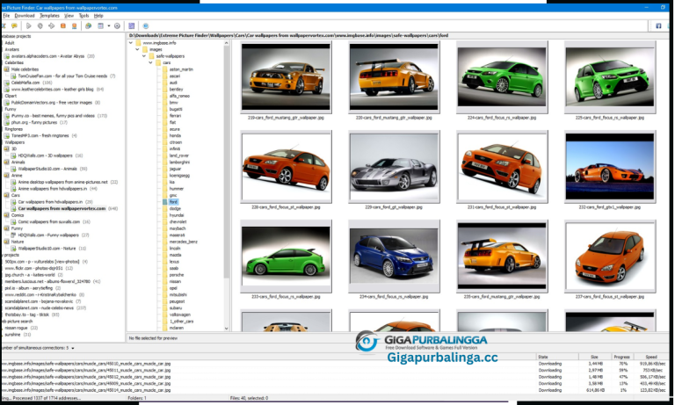The height and width of the screenshot is (405, 675).
Task: Open the simultaneous connections dropdown
Action: (x=73, y=348)
